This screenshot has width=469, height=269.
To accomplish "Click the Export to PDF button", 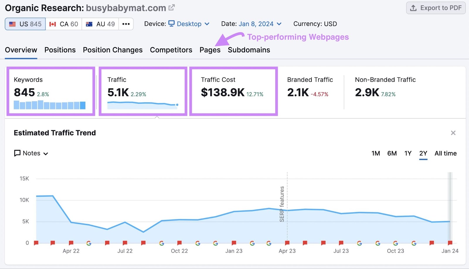I will (436, 8).
